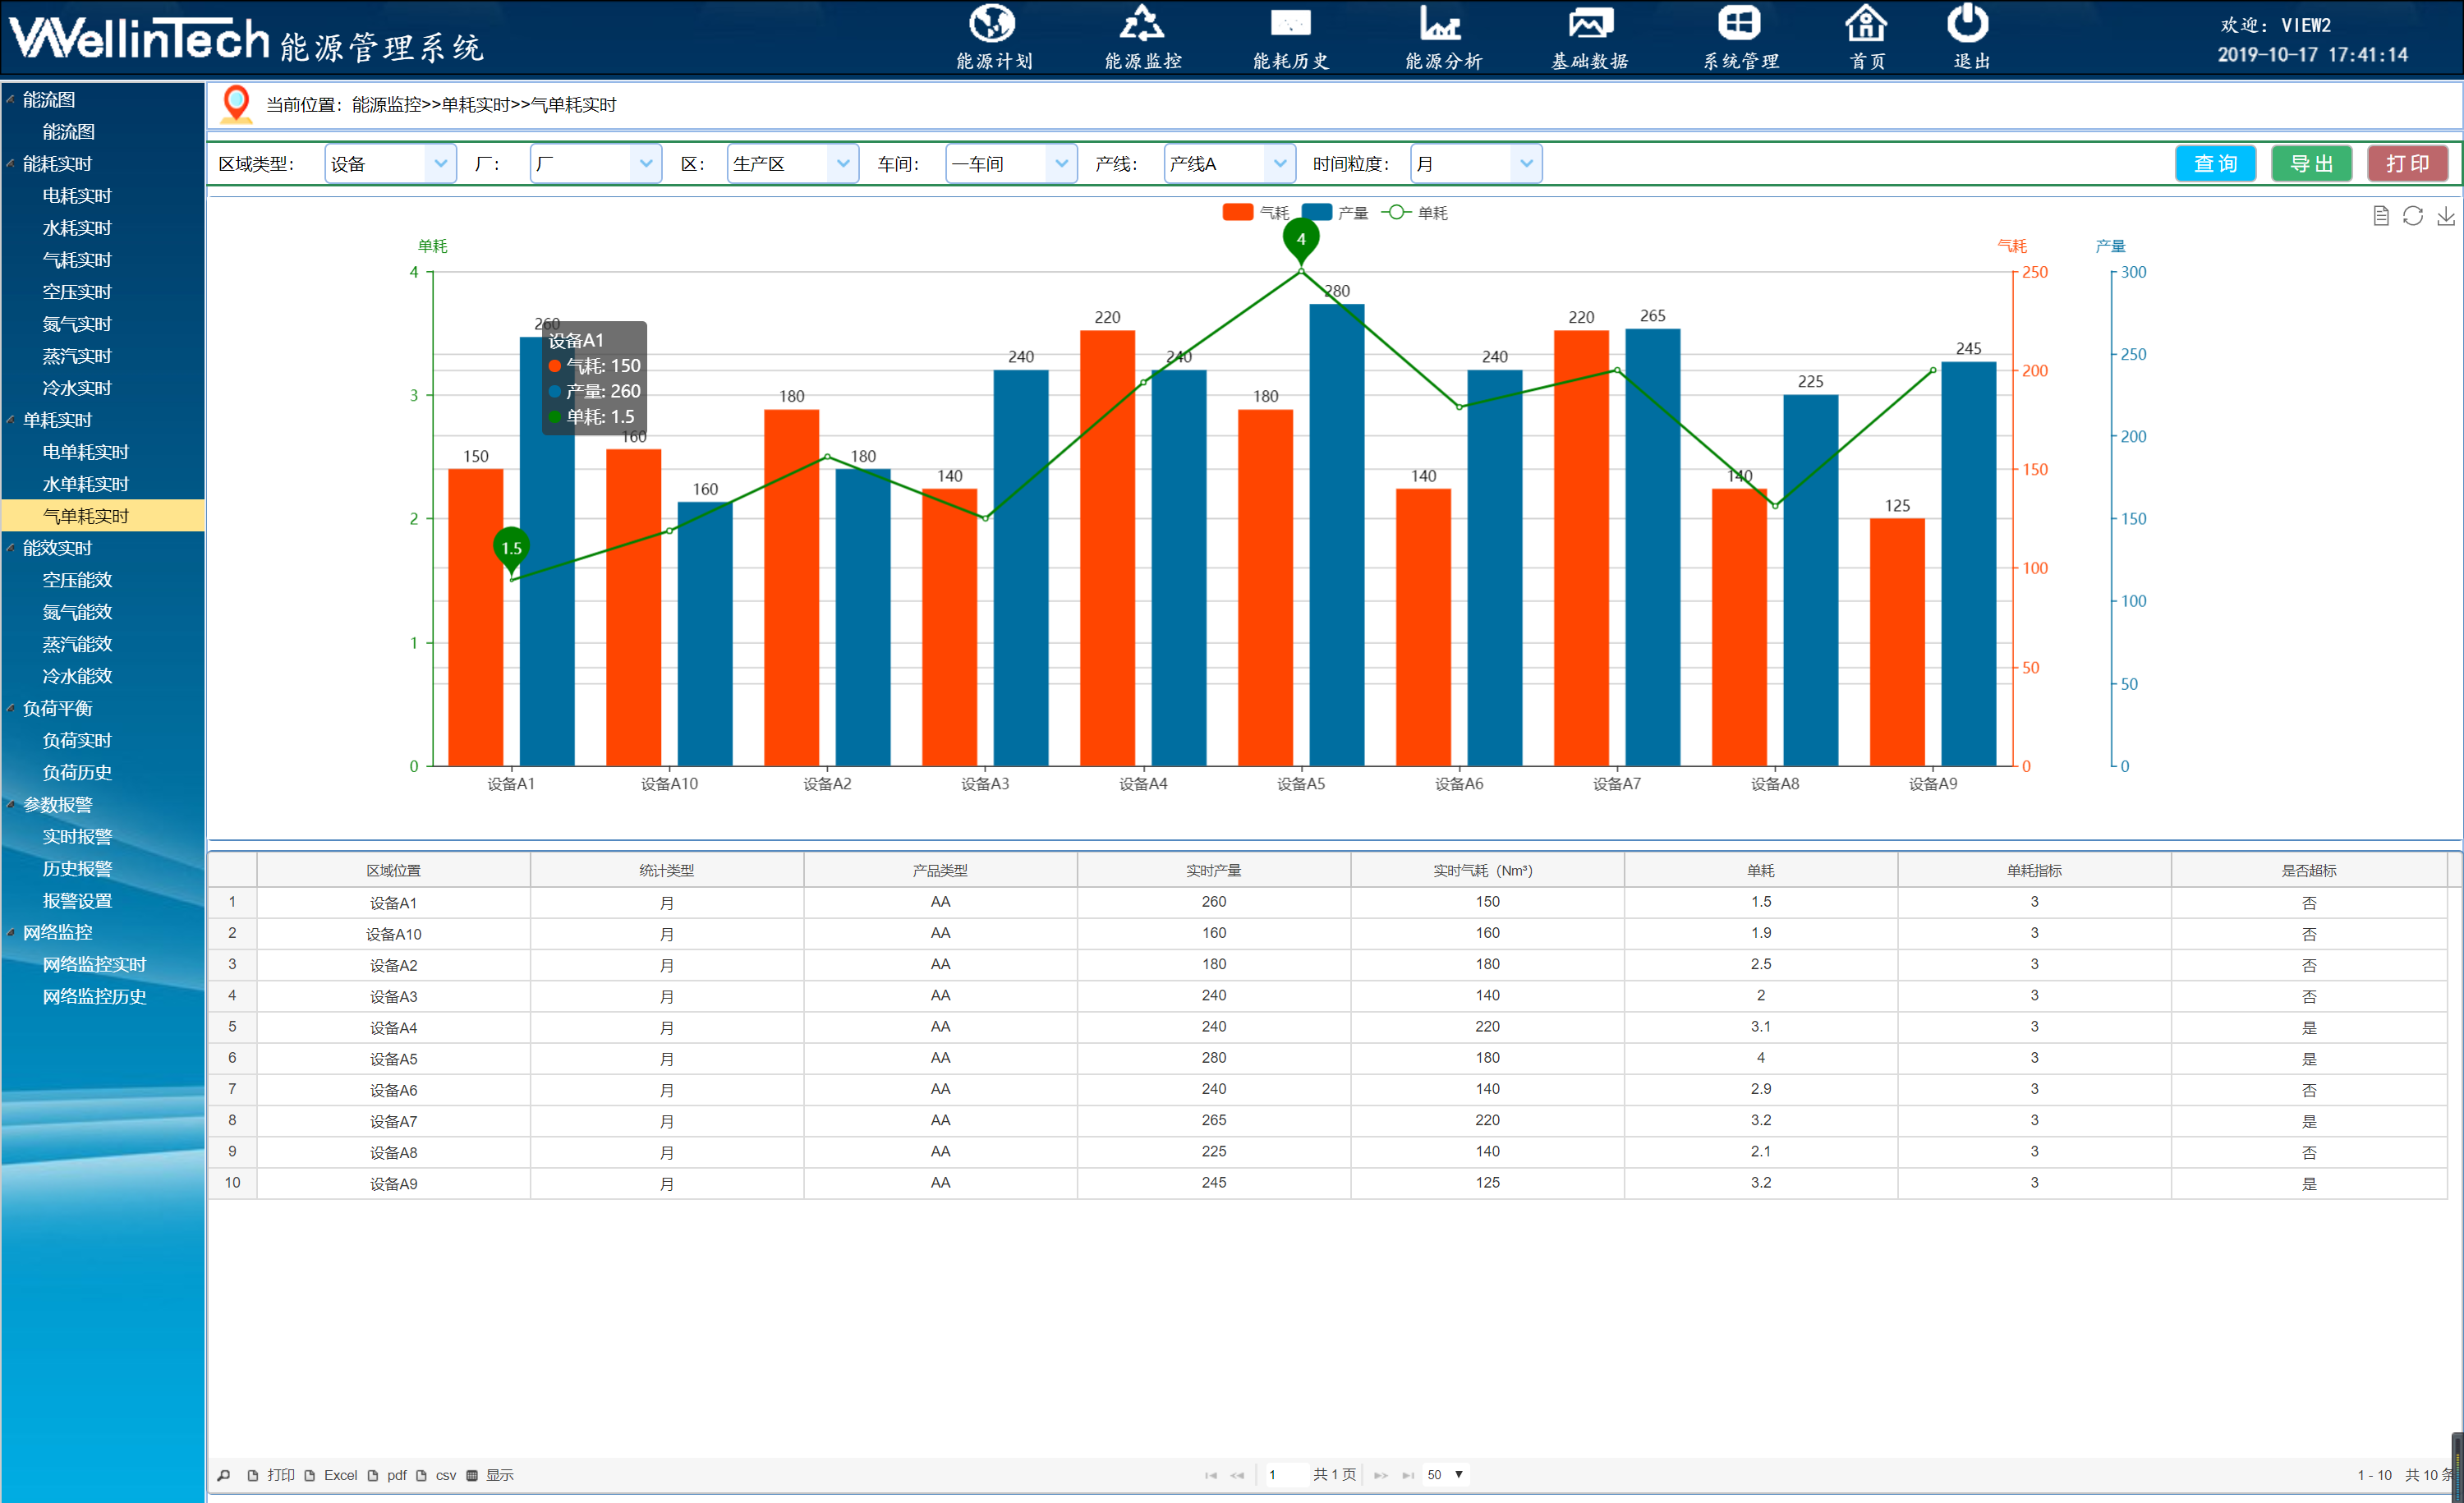The image size is (2464, 1503).
Task: Select 氮气能效 in the sidebar
Action: click(77, 612)
